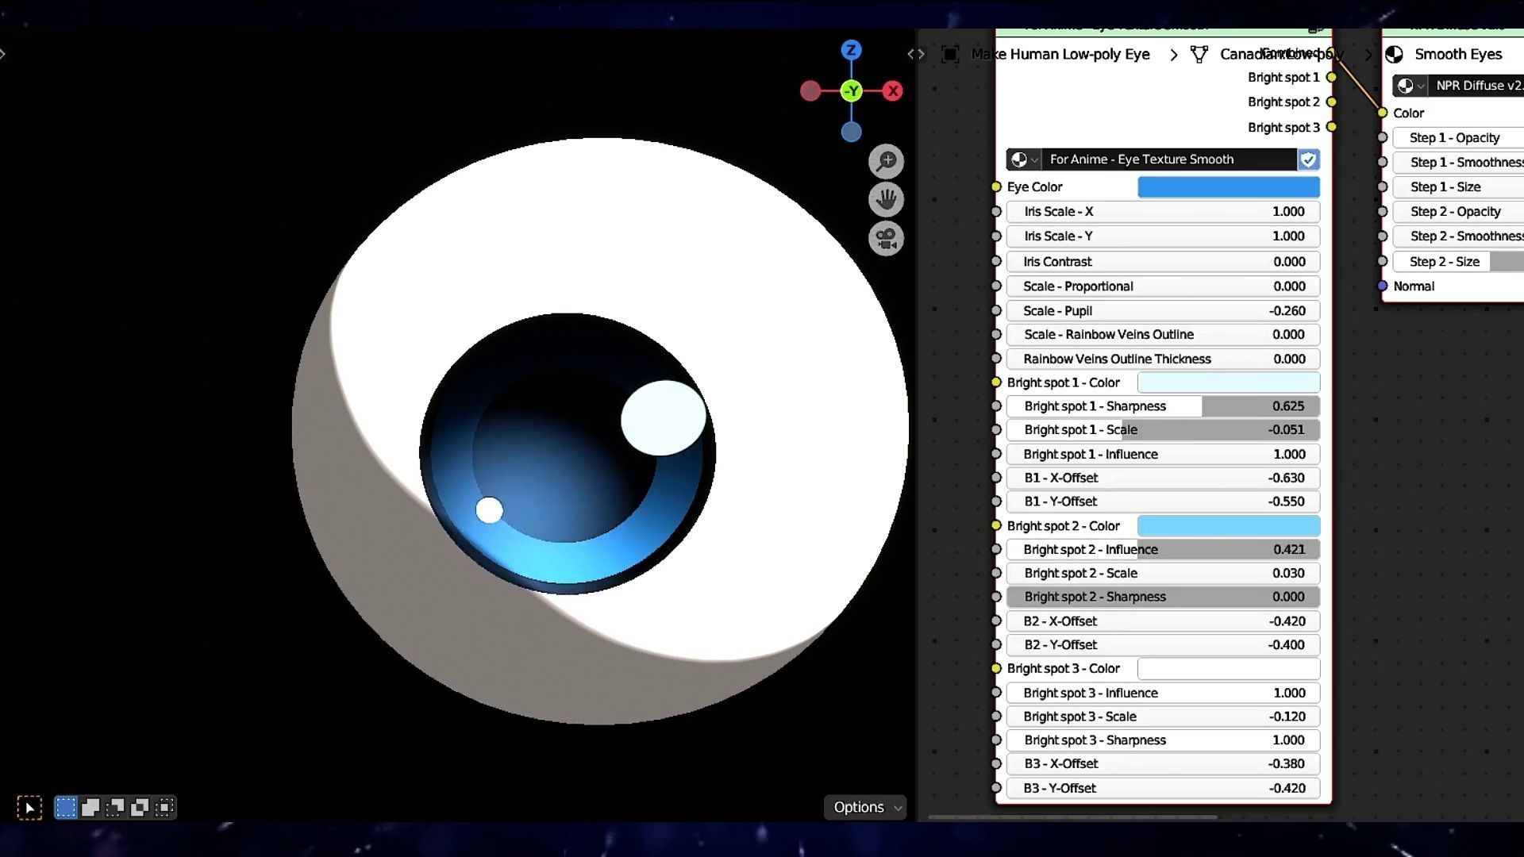This screenshot has width=1524, height=857.
Task: Click the Step 2 - Size slider
Action: tap(1459, 262)
